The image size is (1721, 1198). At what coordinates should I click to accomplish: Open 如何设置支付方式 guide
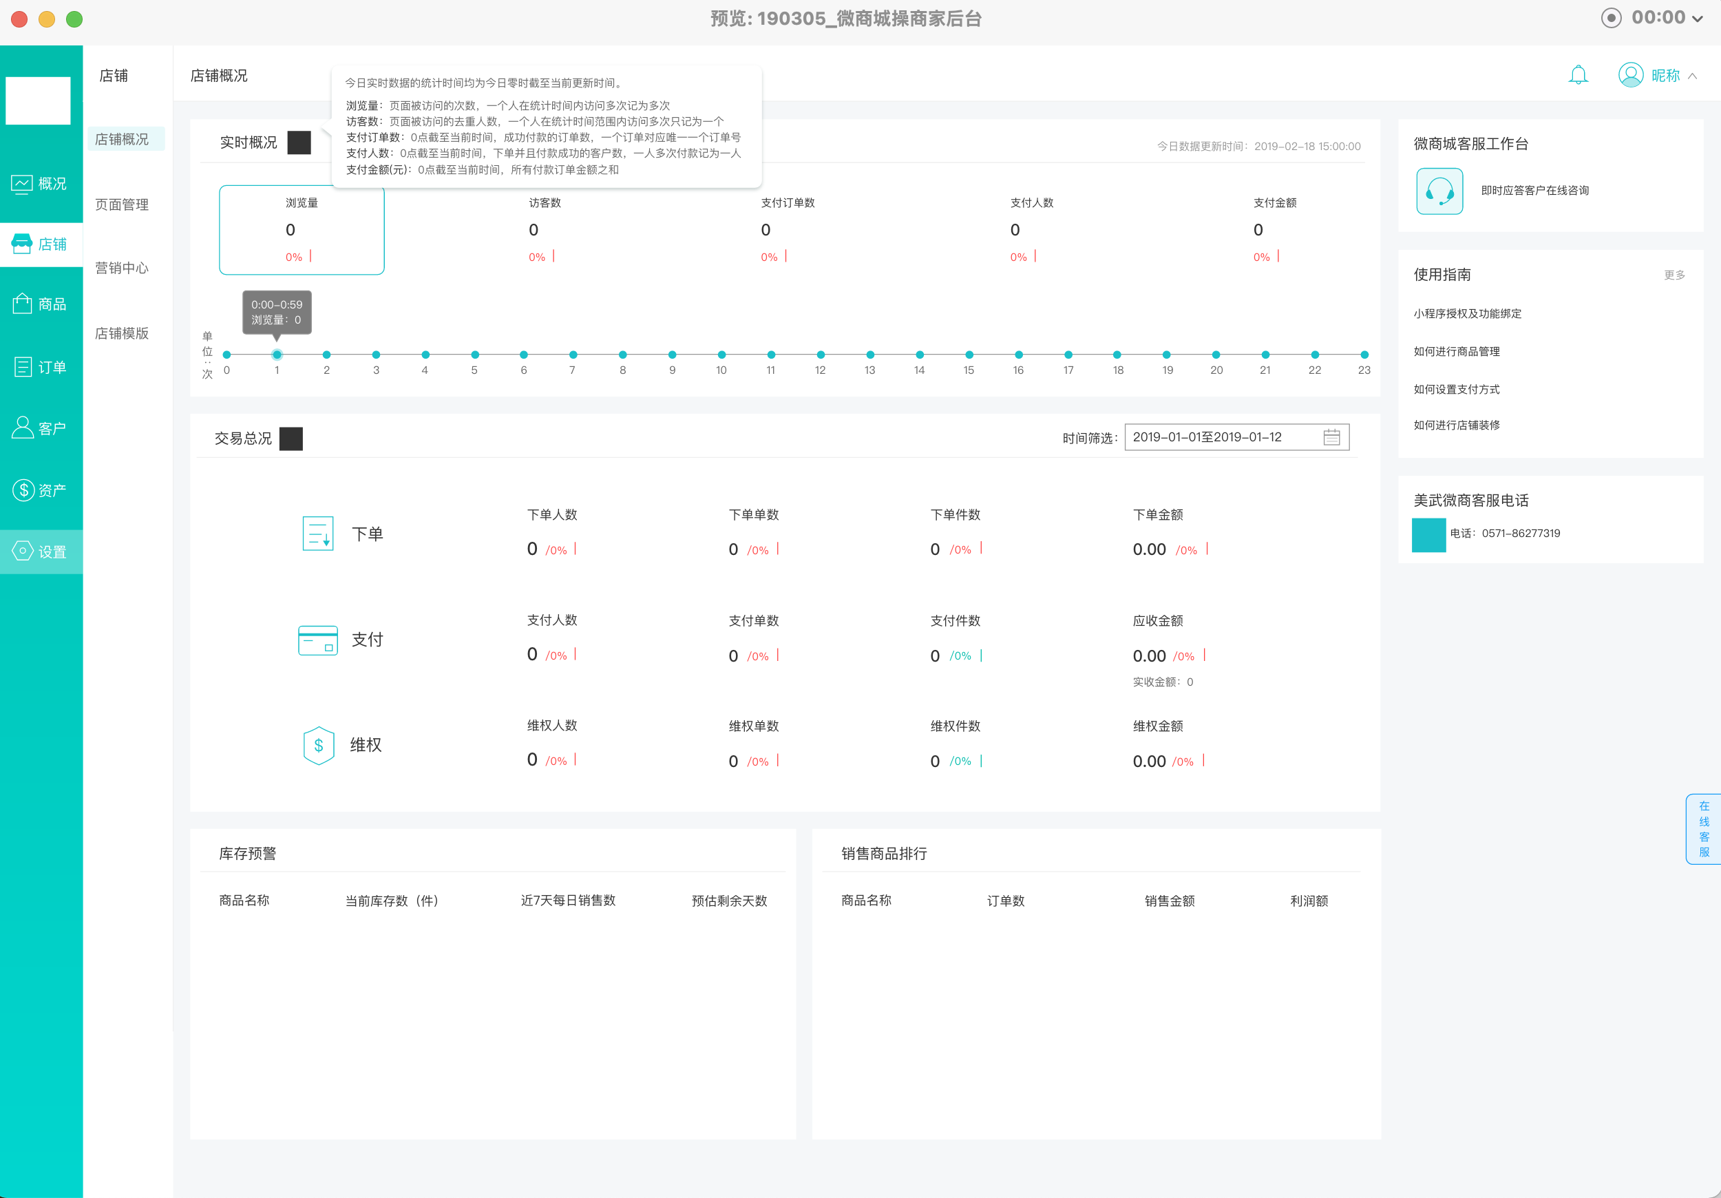coord(1457,388)
